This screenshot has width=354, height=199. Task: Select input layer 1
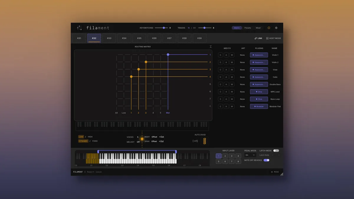tap(219, 156)
